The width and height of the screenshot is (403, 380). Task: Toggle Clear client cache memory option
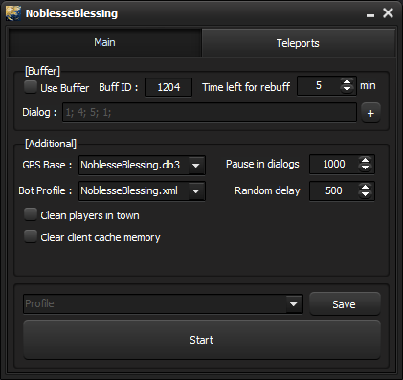(x=31, y=236)
